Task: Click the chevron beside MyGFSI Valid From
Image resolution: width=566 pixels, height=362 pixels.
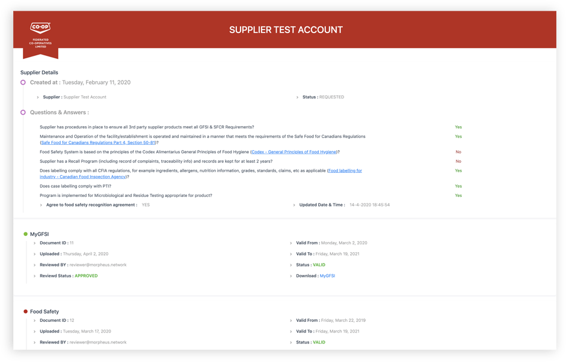Action: pyautogui.click(x=291, y=243)
